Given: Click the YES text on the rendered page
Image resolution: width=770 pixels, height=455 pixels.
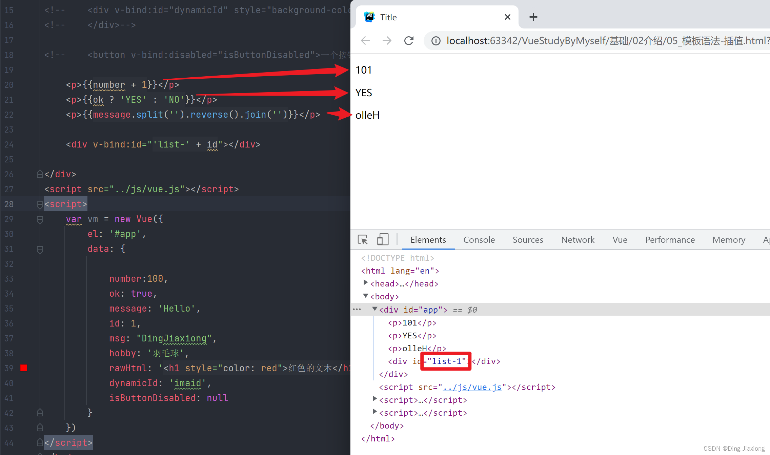Looking at the screenshot, I should point(364,93).
